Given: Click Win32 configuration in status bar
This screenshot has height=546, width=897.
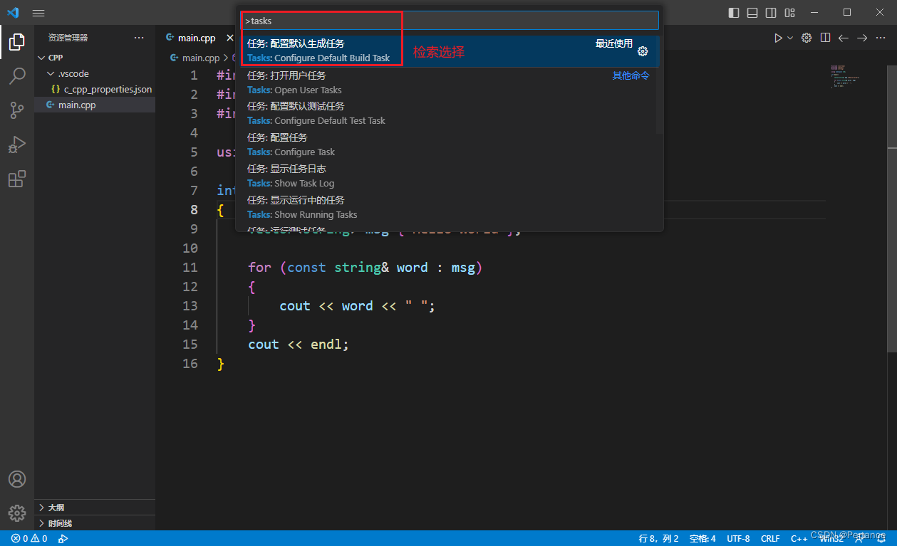Looking at the screenshot, I should coord(831,538).
